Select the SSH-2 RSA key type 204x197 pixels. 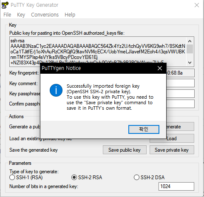(x=87, y=178)
